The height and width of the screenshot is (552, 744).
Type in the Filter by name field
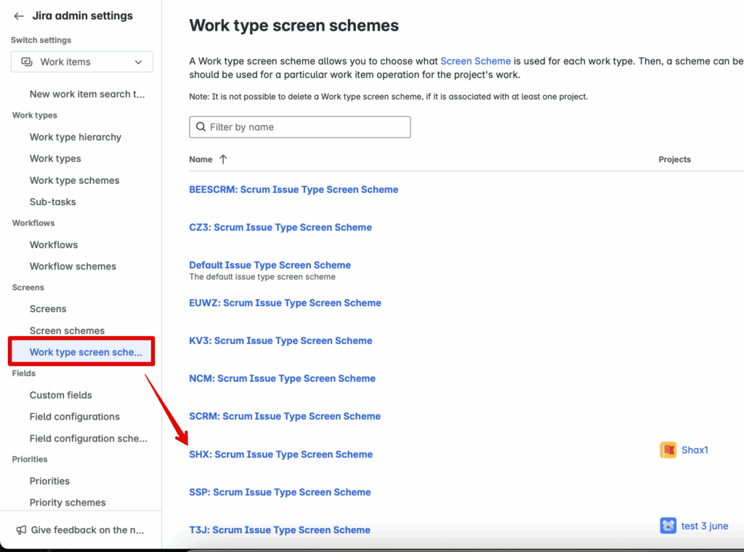pos(305,127)
